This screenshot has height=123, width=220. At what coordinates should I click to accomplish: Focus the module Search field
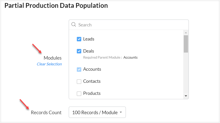click(x=131, y=25)
